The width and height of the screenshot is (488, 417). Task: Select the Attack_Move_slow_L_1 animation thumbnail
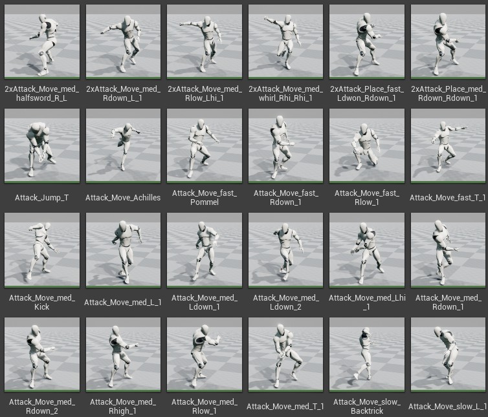[x=448, y=354]
